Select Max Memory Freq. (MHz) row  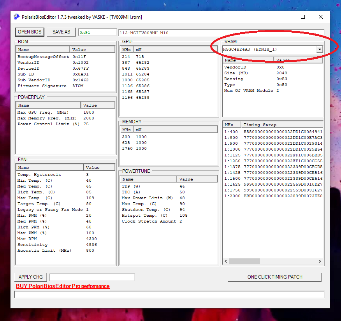coord(65,118)
